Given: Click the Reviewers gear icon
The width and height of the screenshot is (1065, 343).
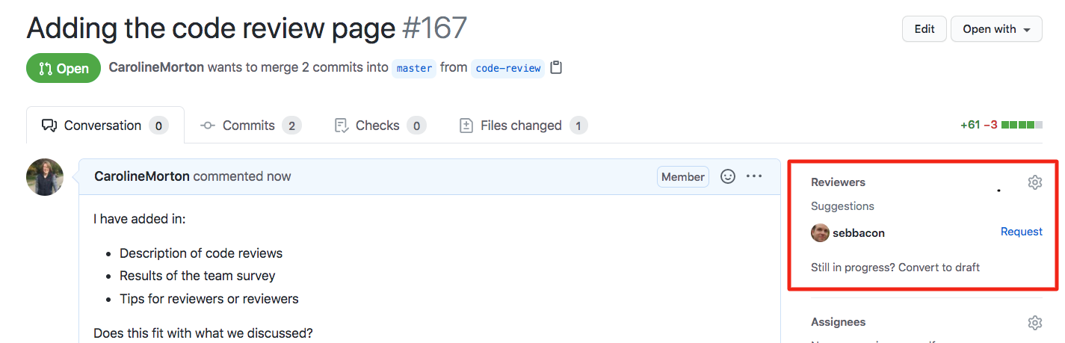Looking at the screenshot, I should click(x=1034, y=182).
